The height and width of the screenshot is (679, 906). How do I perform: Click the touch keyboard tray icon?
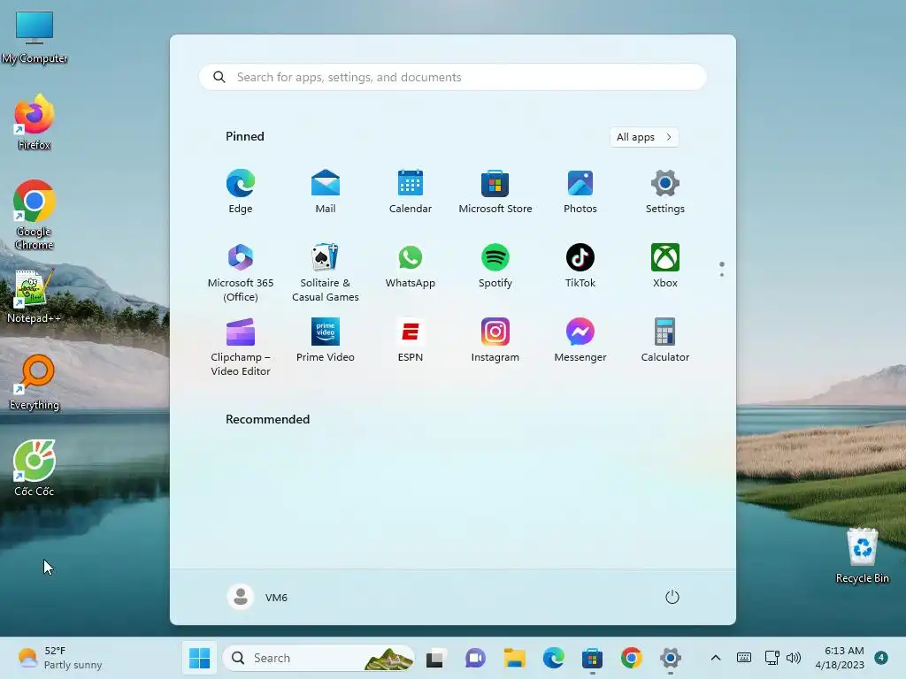tap(744, 658)
